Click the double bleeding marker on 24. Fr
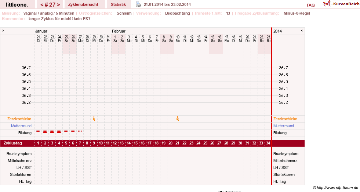This screenshot has width=360, height=192. pos(59,132)
